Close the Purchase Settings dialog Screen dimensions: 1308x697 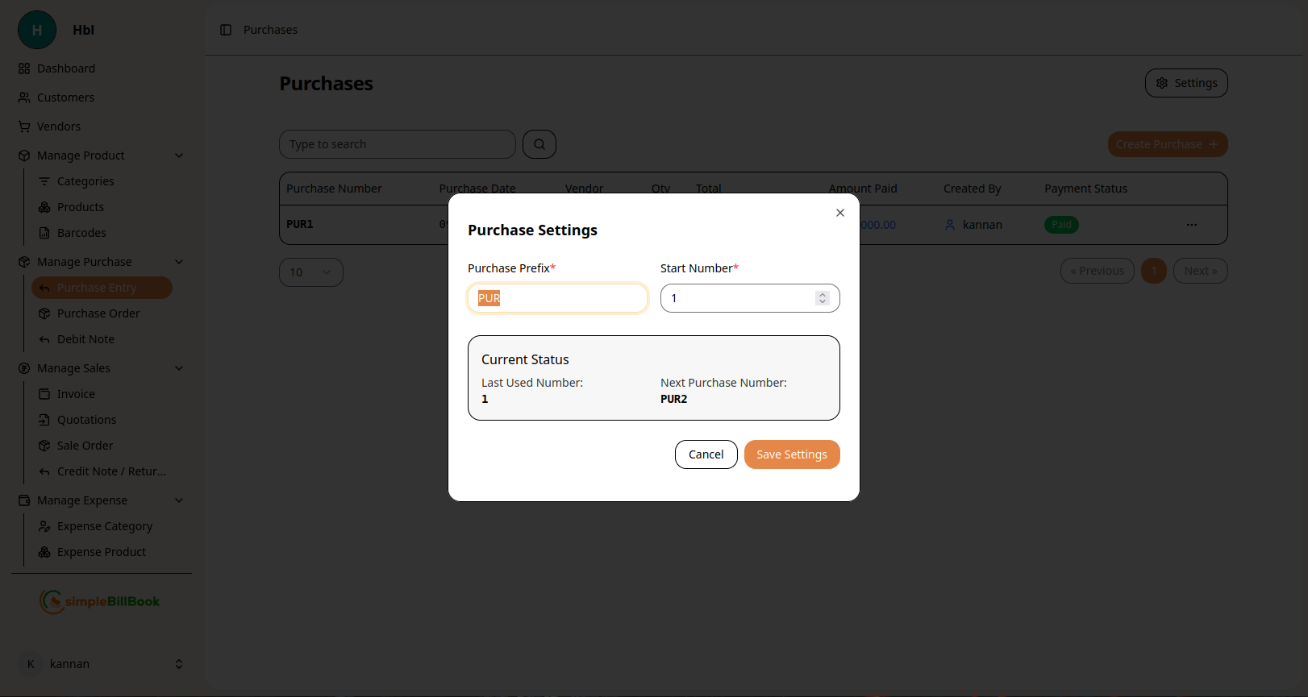(x=840, y=213)
